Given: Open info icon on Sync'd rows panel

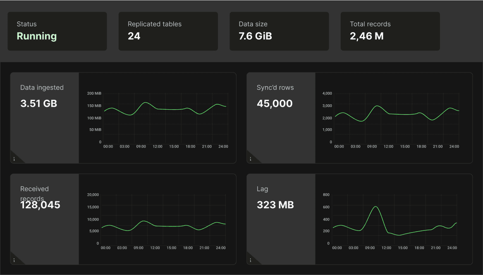Looking at the screenshot, I should pyautogui.click(x=250, y=159).
